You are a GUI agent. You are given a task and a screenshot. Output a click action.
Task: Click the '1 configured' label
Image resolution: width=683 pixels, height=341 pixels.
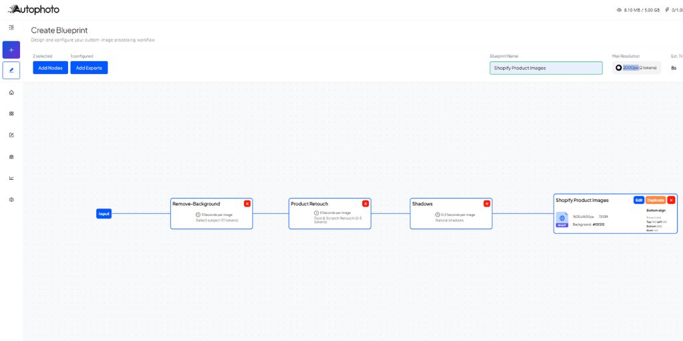pyautogui.click(x=81, y=56)
